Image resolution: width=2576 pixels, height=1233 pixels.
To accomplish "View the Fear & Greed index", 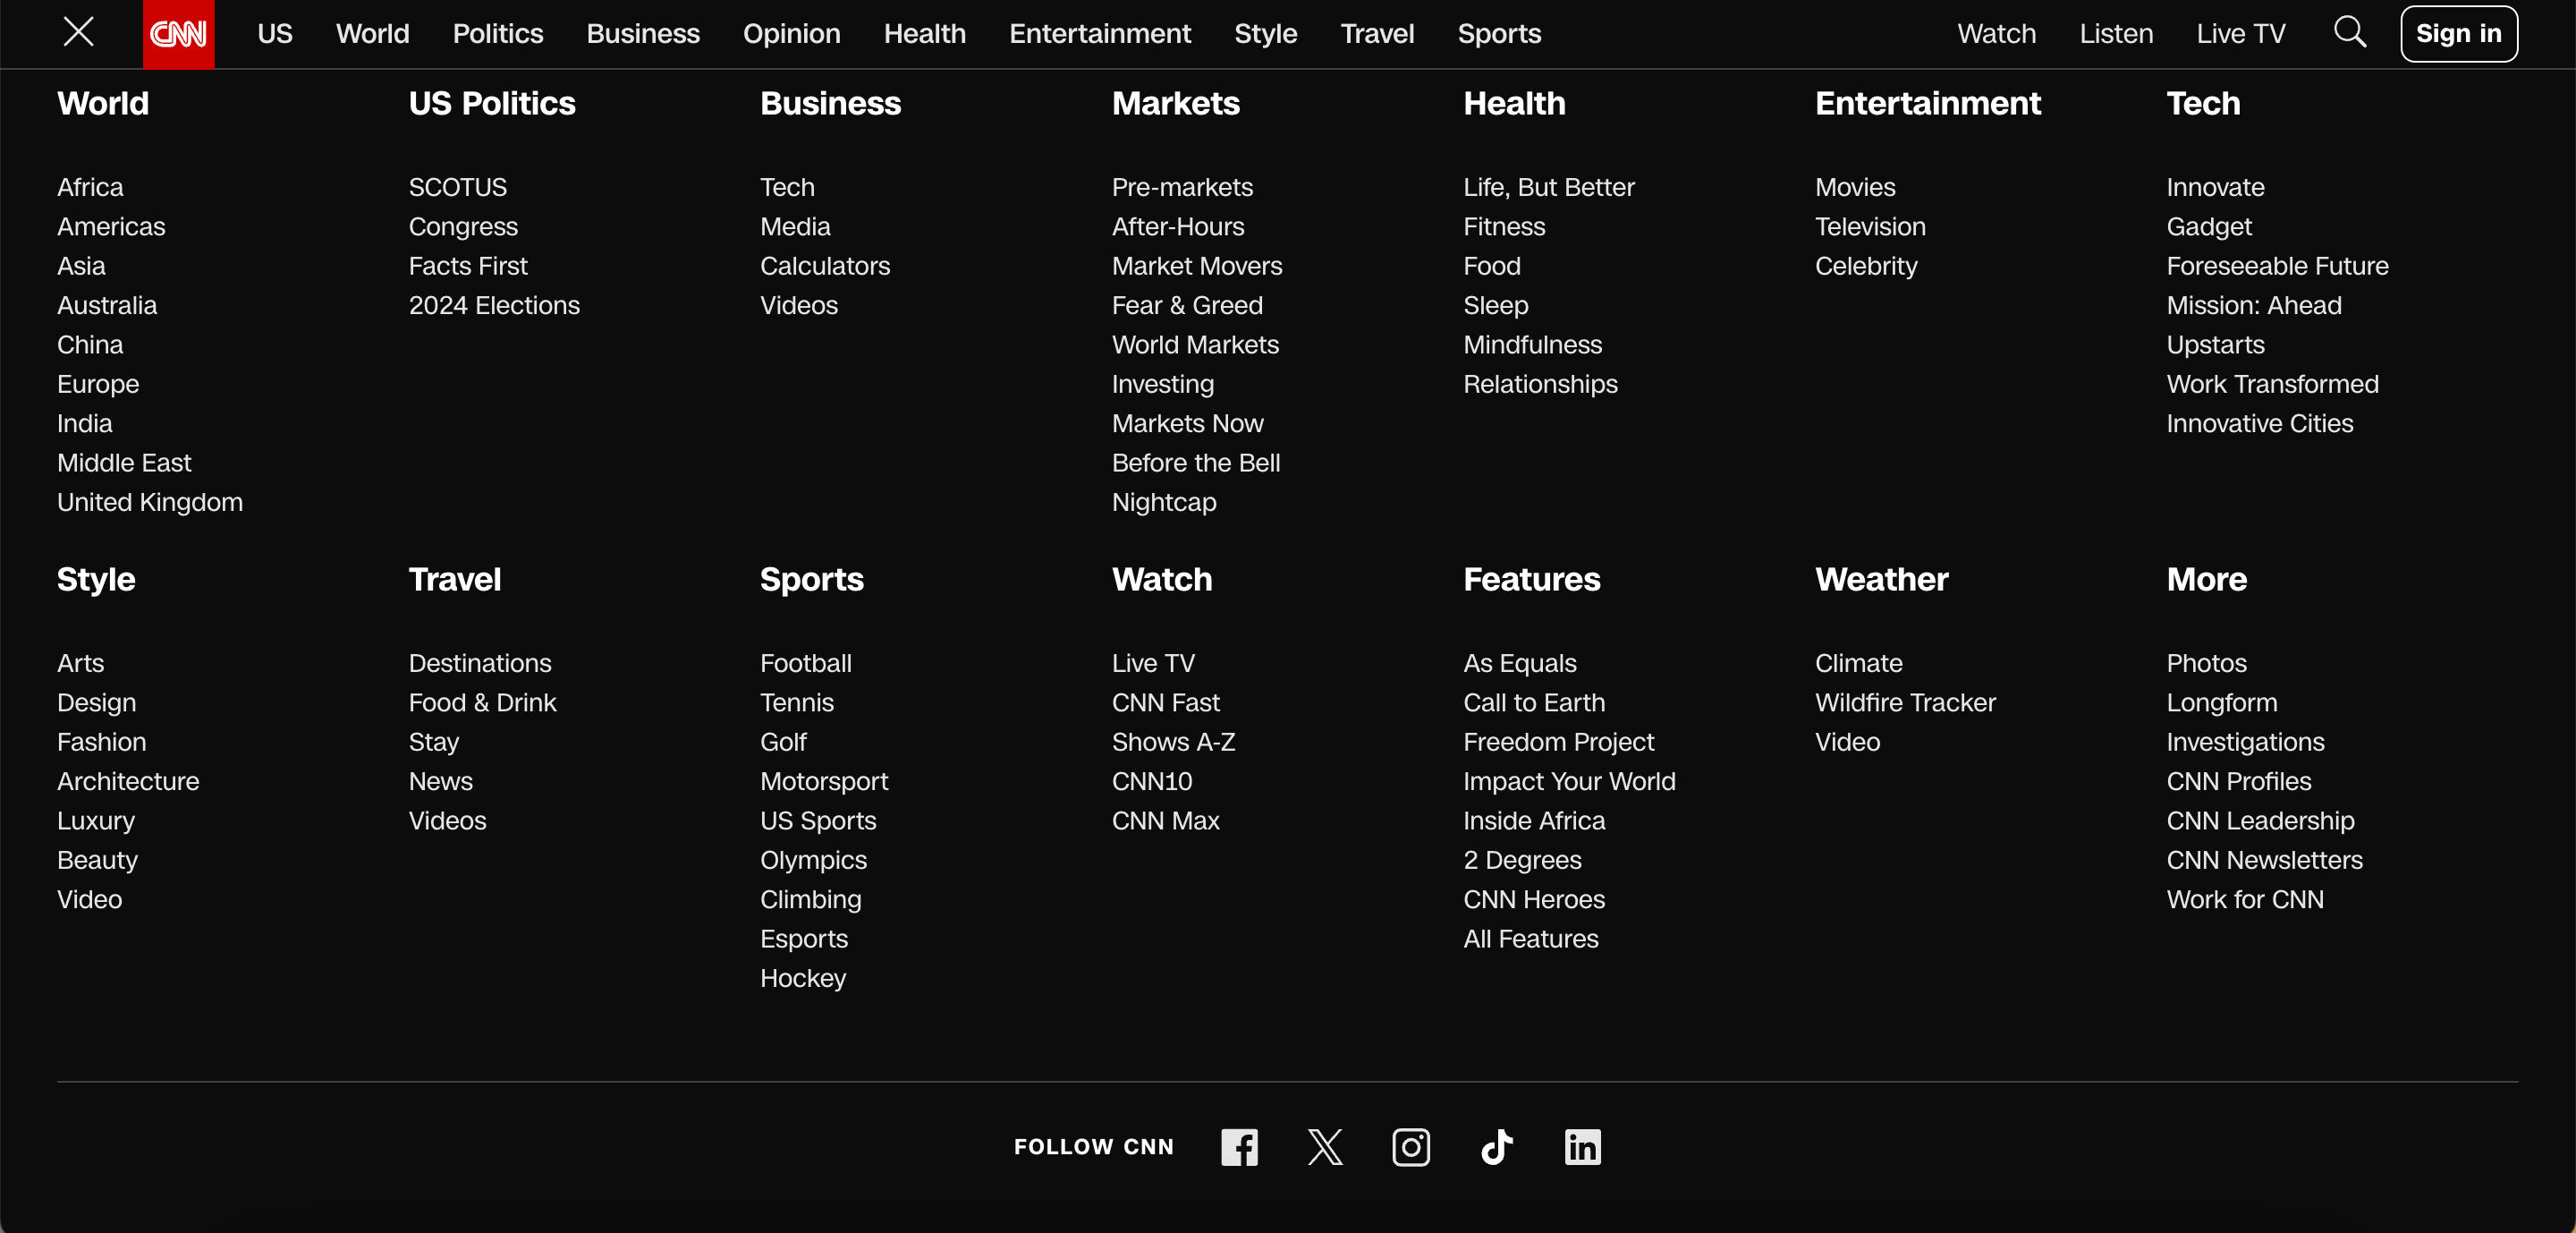I will [1187, 305].
